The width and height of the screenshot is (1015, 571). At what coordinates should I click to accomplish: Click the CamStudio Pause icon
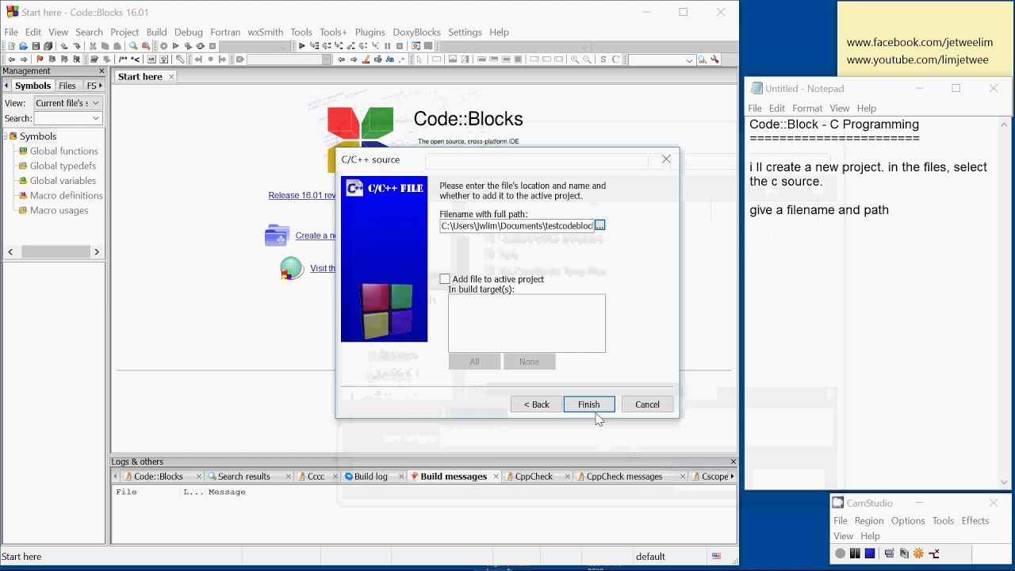[855, 553]
